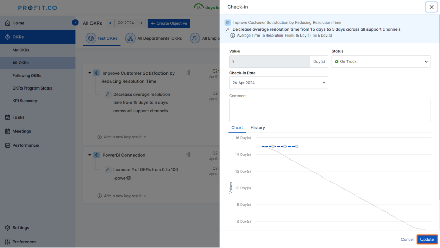Click the Preferences sliders icon

[8, 242]
